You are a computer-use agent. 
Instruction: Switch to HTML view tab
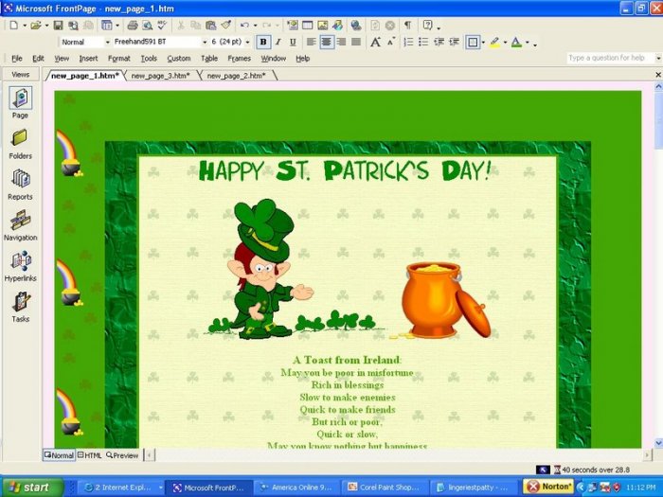tap(90, 455)
